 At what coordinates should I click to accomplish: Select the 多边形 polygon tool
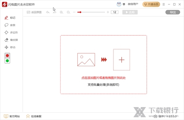(11, 33)
